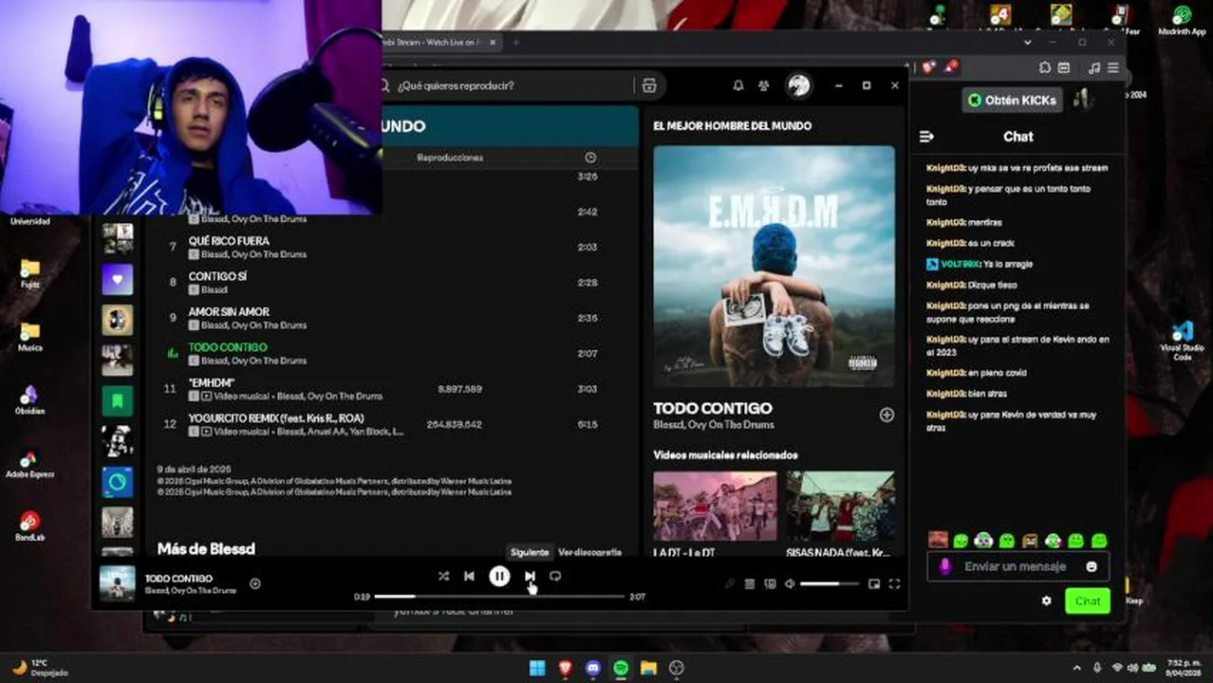1213x683 pixels.
Task: Open the purple heart Liked Songs playlist
Action: (x=118, y=280)
